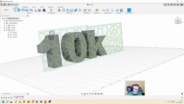Click the Insert canvas image icon

[x=121, y=10]
